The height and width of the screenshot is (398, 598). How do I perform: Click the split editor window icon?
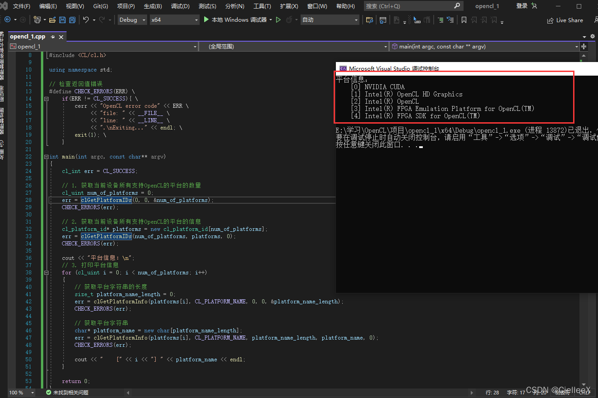click(584, 47)
